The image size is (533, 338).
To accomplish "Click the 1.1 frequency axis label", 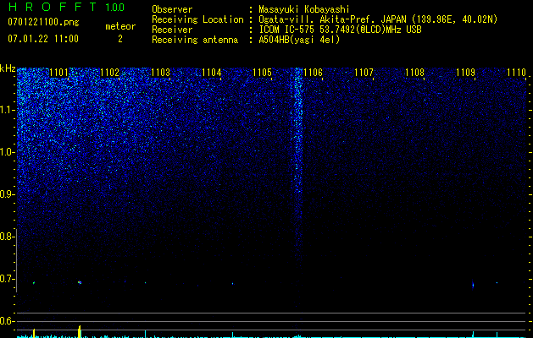I will [x=7, y=110].
